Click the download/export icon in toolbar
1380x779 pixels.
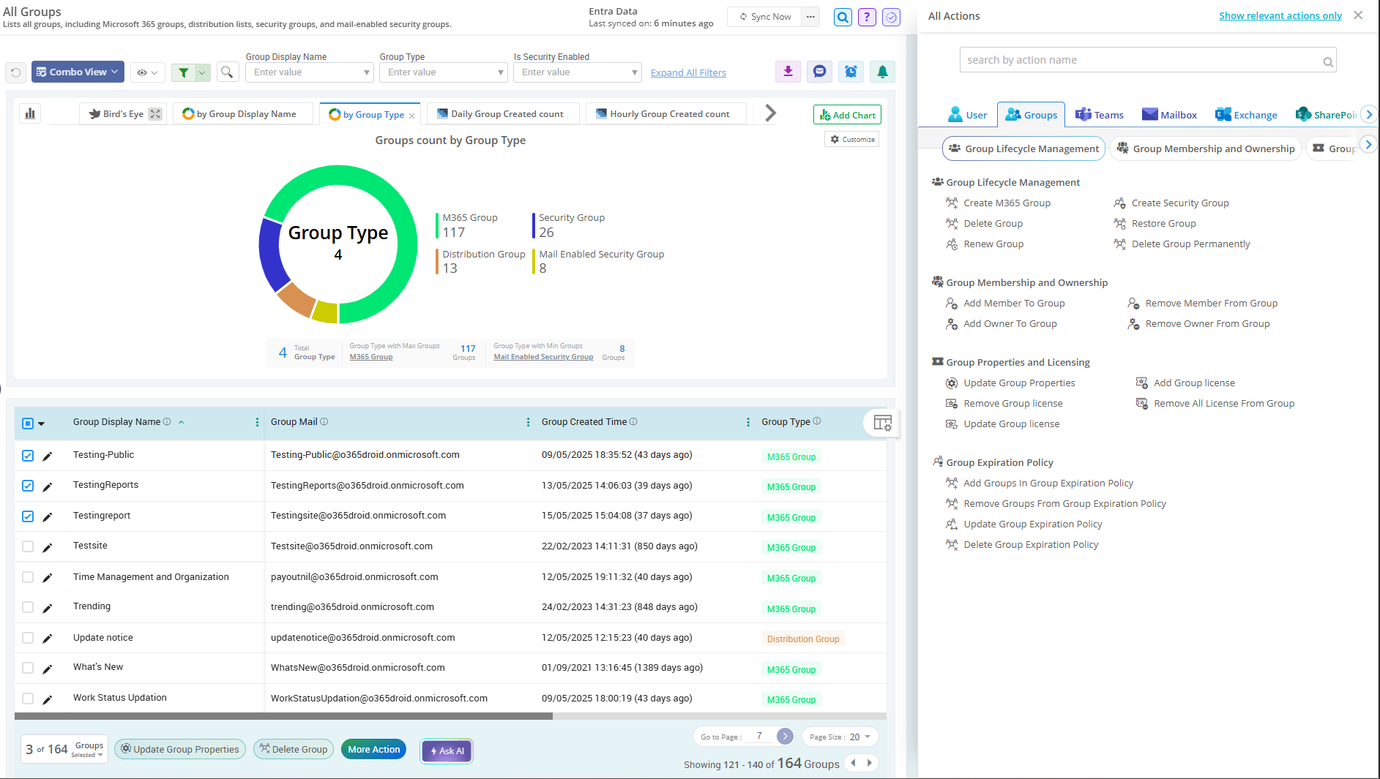(788, 72)
